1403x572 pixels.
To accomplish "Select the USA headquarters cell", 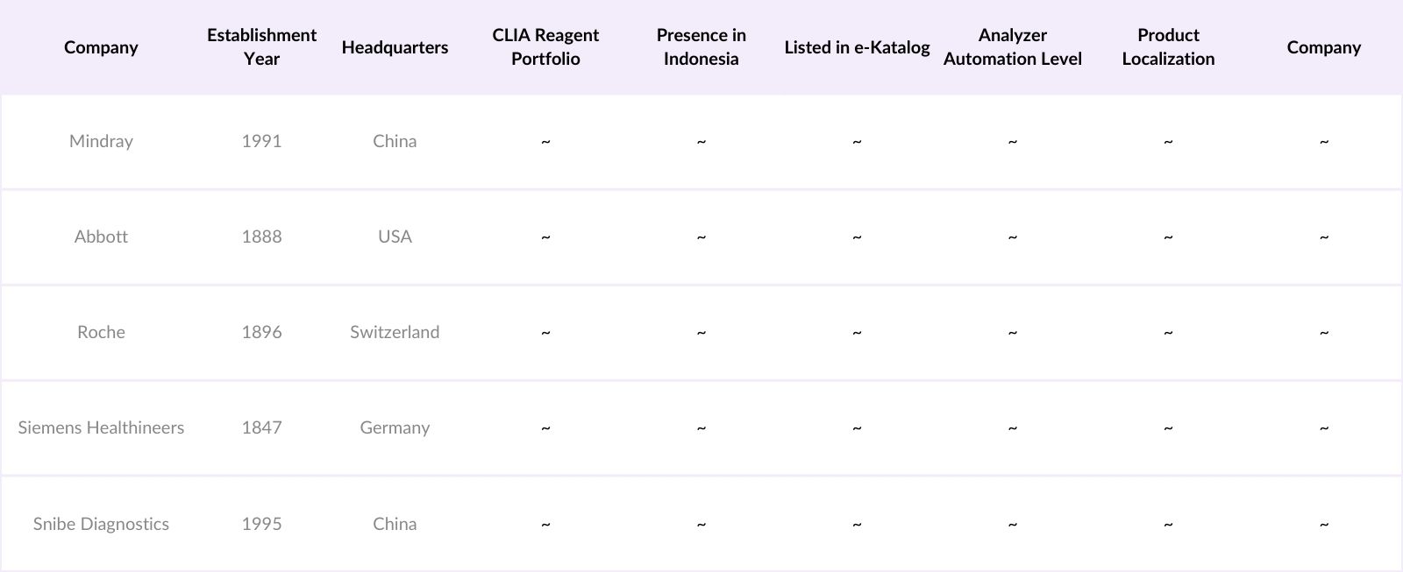I will tap(395, 237).
